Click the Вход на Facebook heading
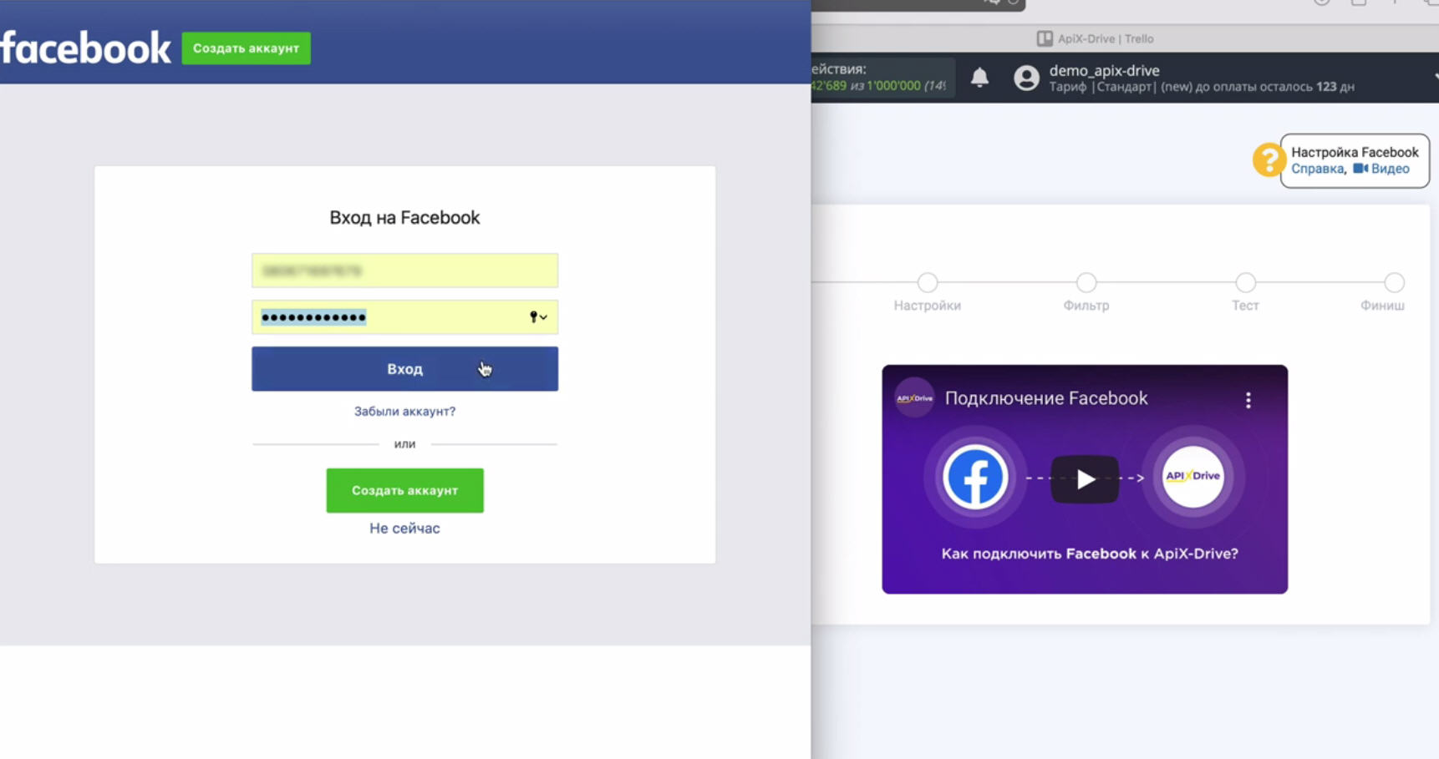Viewport: 1439px width, 759px height. coord(404,218)
